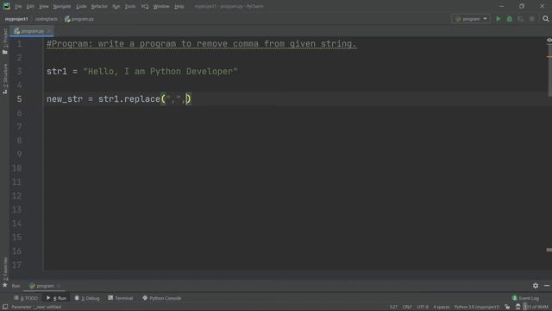Click cursor position 5:27 in status bar

pos(393,308)
